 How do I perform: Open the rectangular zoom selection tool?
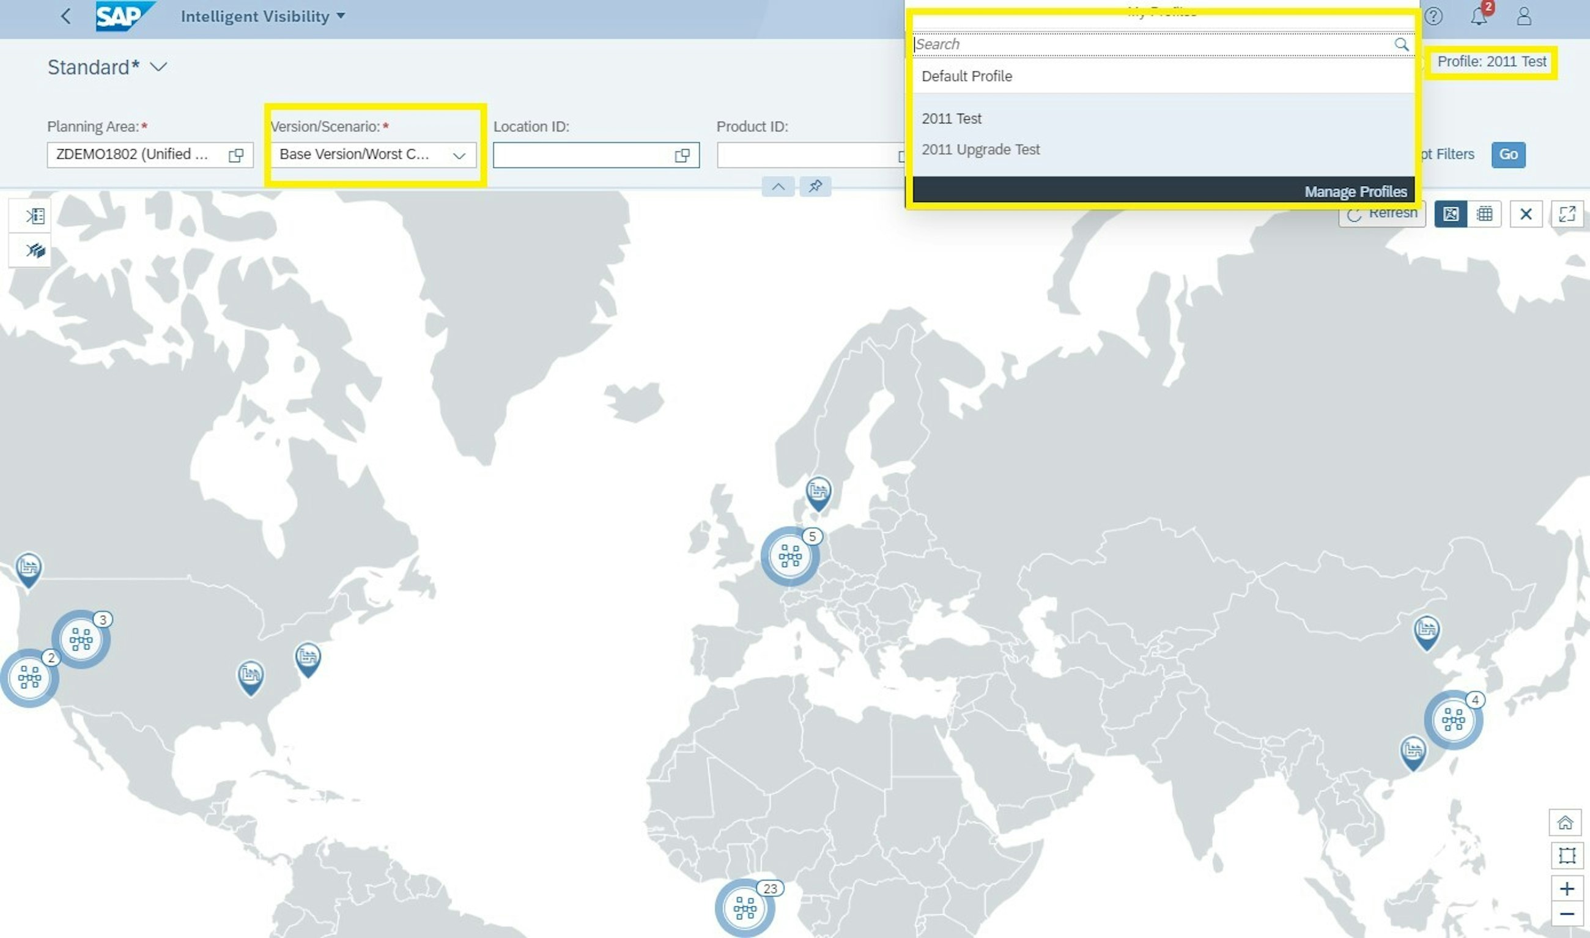[1567, 855]
